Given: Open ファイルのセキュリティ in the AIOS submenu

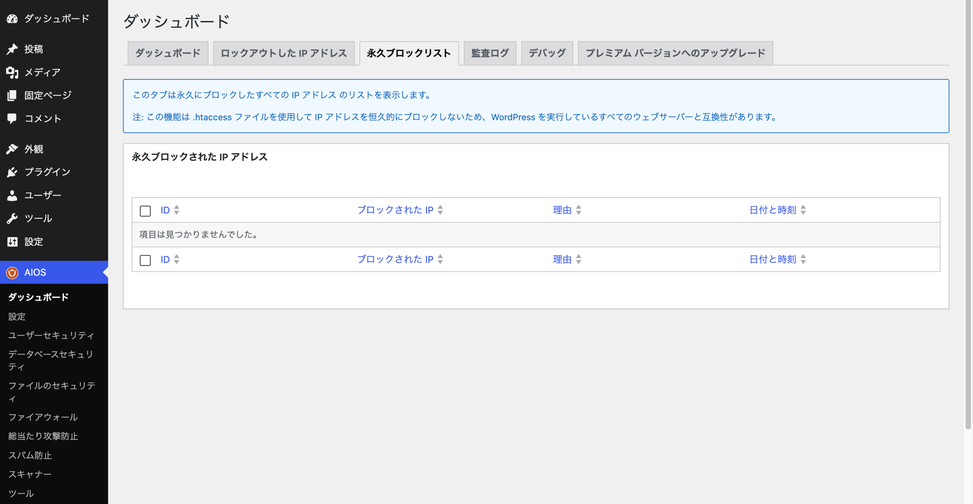Looking at the screenshot, I should pos(52,392).
